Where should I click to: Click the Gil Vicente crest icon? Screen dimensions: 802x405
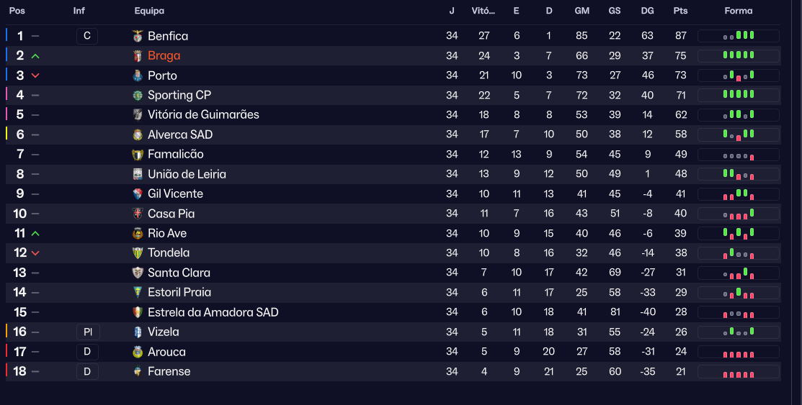pos(138,194)
